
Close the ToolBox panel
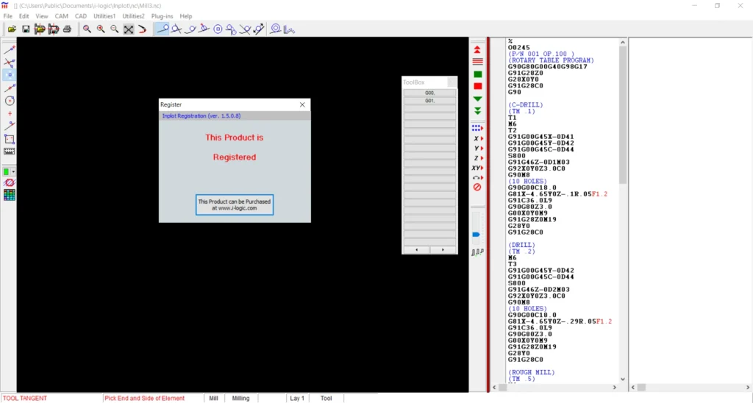(452, 82)
